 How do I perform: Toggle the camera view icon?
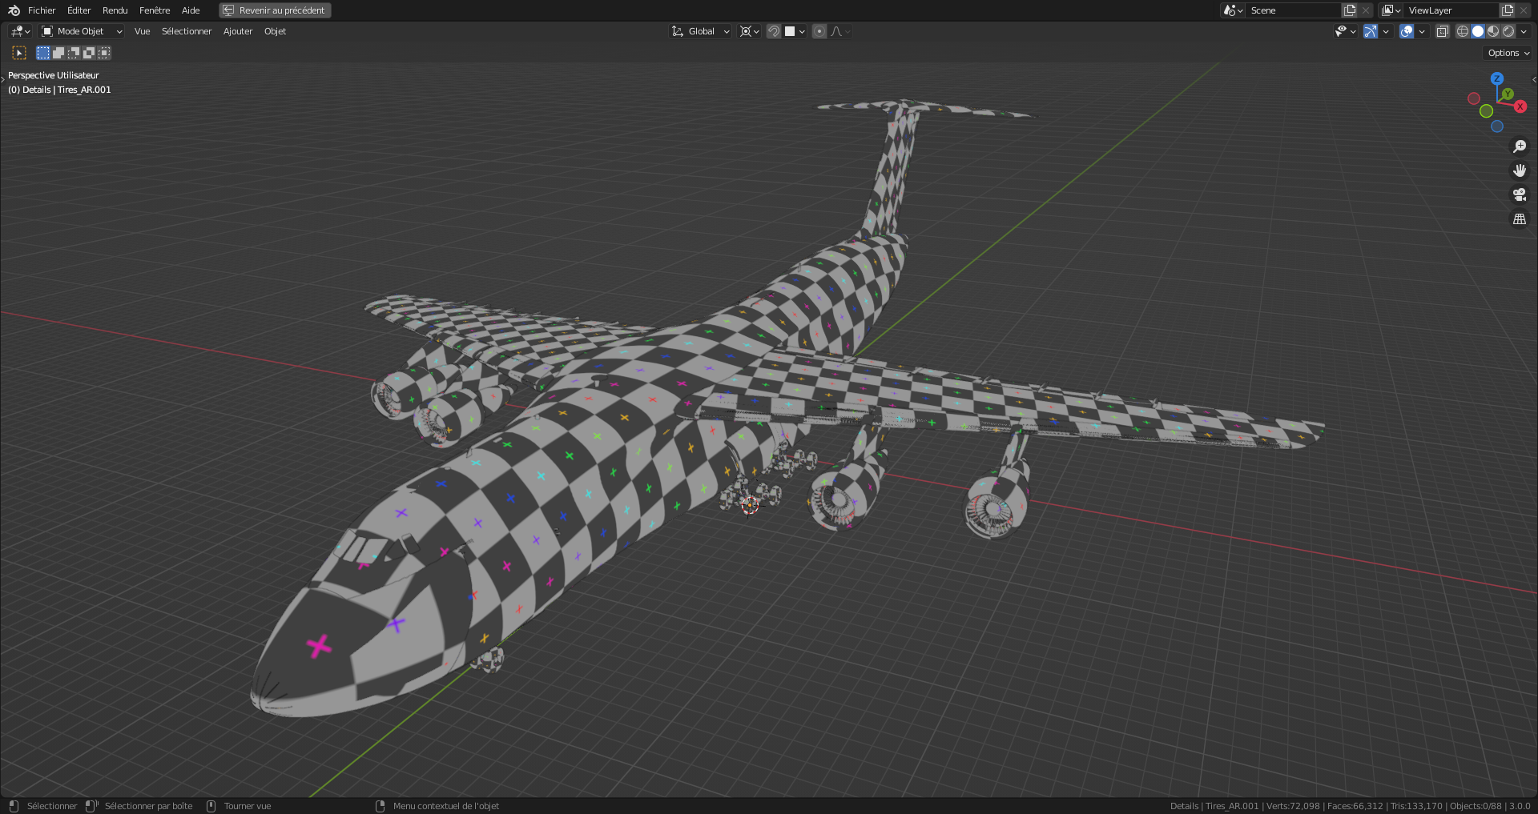1519,194
